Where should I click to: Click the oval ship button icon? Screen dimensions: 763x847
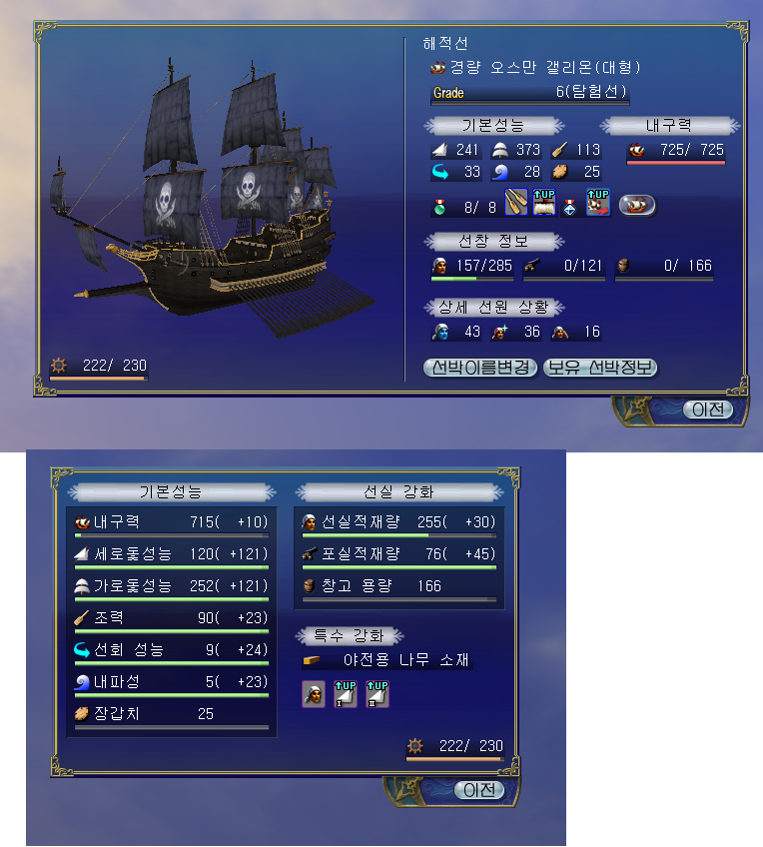click(x=637, y=206)
